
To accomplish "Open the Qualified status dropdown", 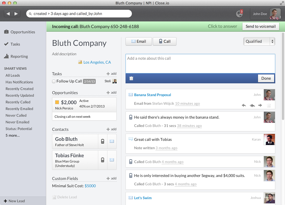I will [259, 41].
